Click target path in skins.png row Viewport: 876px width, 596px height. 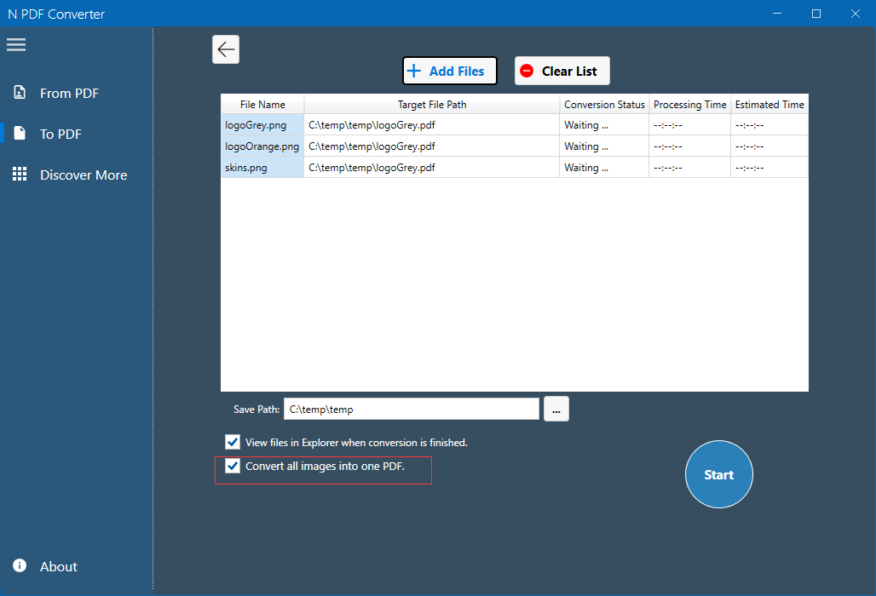(432, 168)
